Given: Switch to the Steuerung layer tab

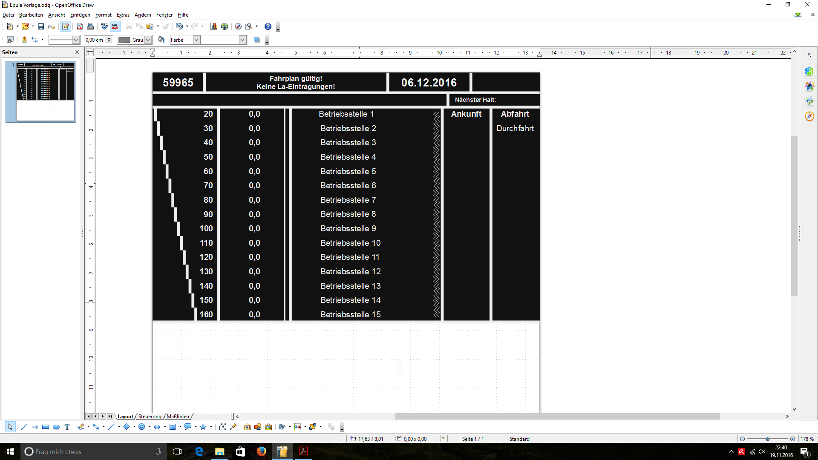Looking at the screenshot, I should [150, 417].
